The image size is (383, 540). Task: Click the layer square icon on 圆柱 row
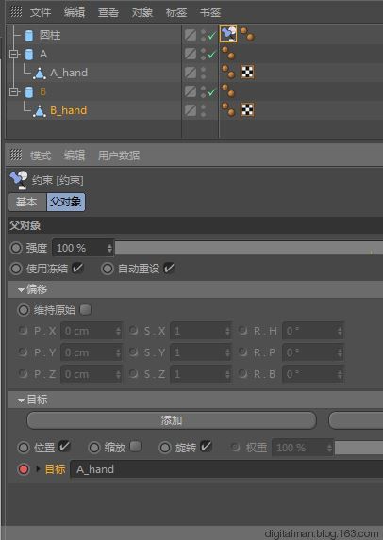(191, 35)
